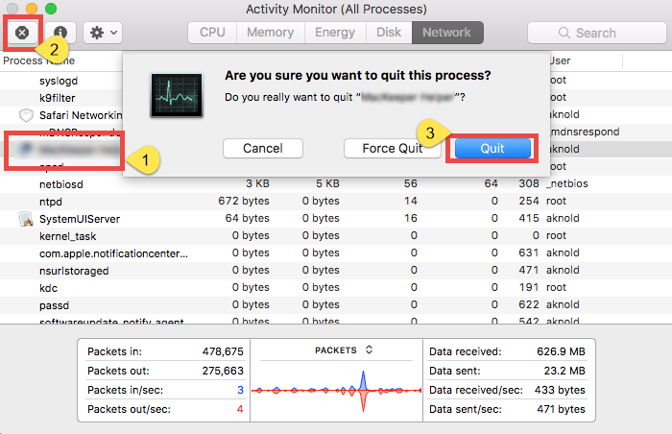Image resolution: width=672 pixels, height=434 pixels.
Task: Confirm with the blue Quit button
Action: [x=492, y=149]
